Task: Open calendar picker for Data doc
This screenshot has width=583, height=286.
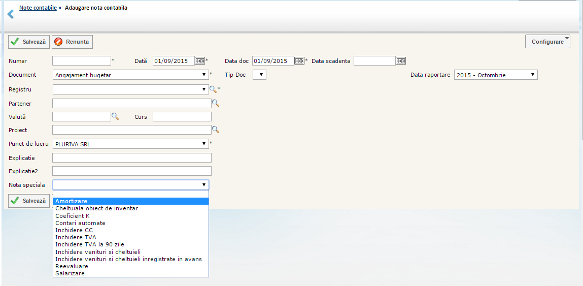Action: (x=299, y=61)
